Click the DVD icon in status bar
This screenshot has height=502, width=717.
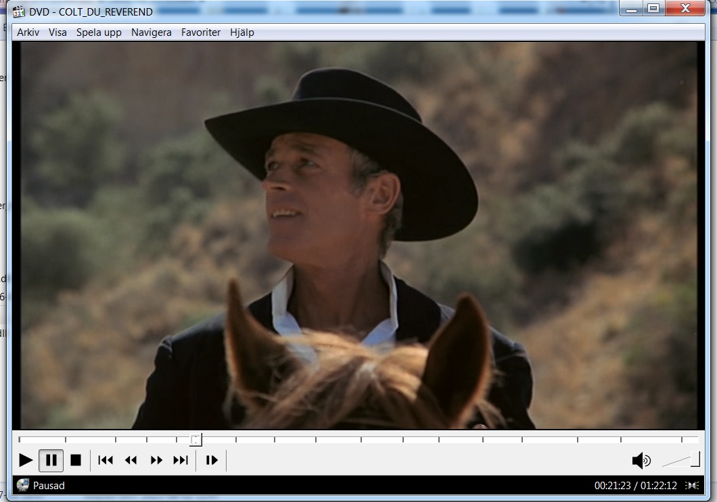tap(23, 485)
